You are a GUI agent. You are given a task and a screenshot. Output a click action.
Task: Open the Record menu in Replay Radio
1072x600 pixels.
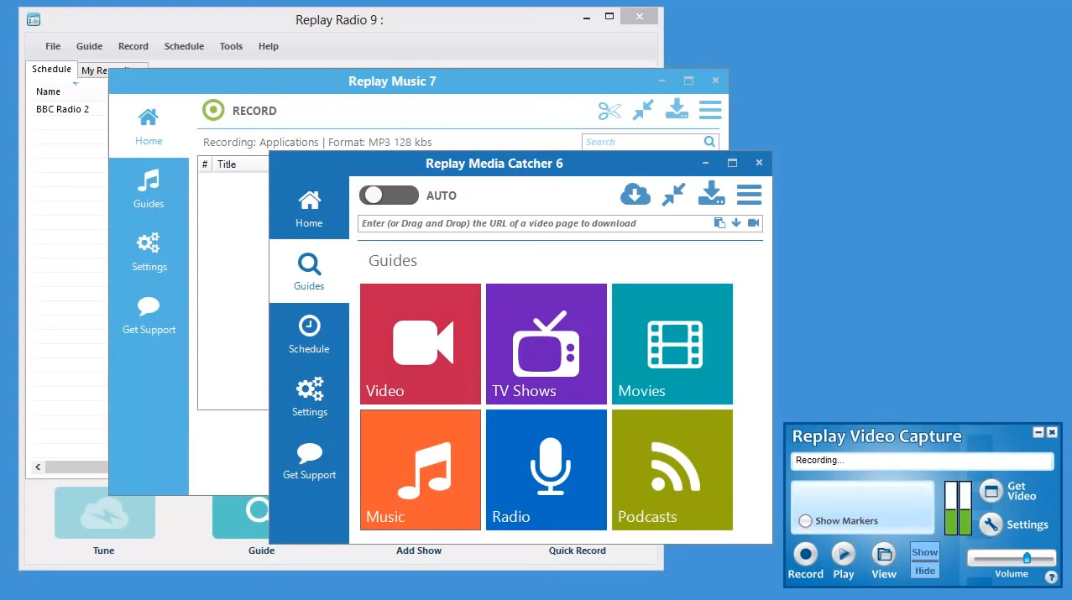pos(133,46)
